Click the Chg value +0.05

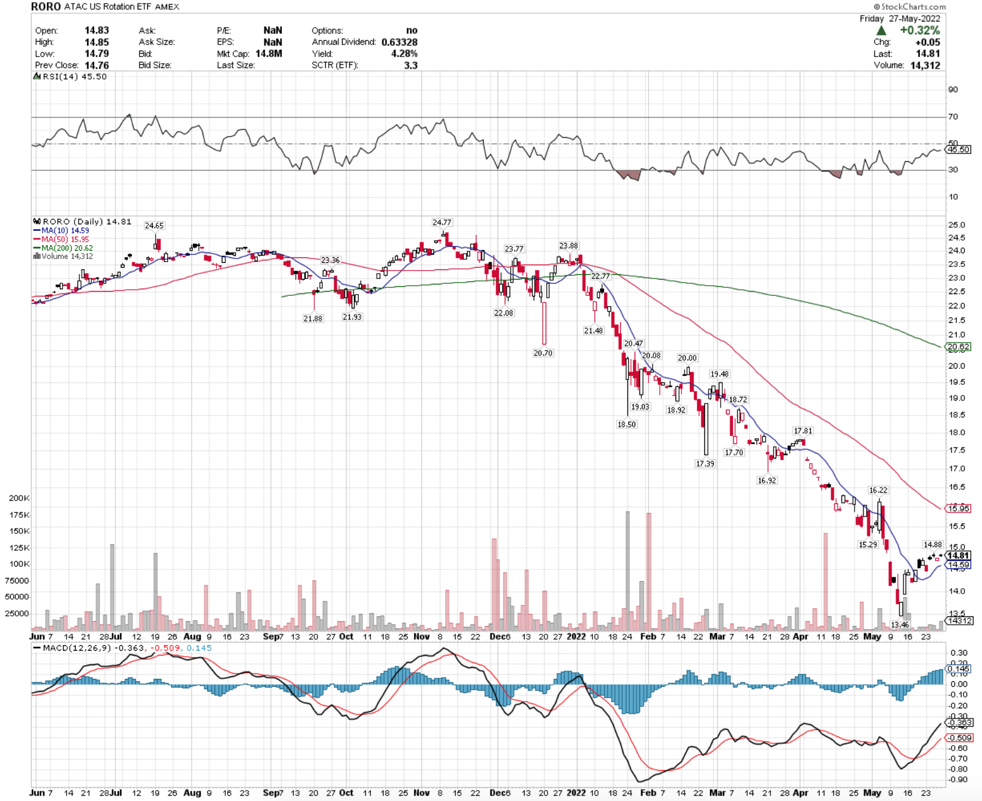(928, 42)
